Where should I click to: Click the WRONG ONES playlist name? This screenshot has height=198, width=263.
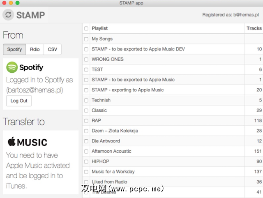click(108, 59)
